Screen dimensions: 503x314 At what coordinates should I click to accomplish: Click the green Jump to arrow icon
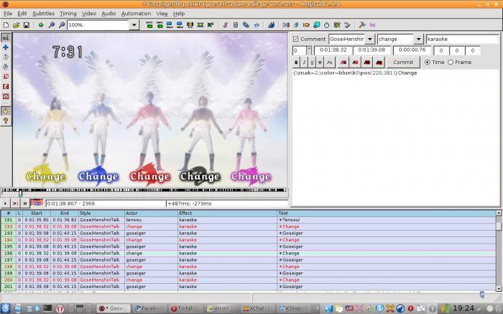(x=41, y=24)
